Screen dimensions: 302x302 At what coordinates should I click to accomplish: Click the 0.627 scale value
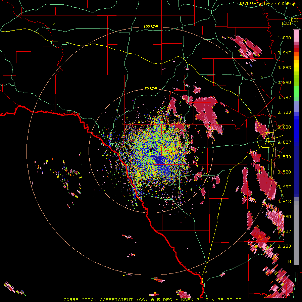click(x=284, y=142)
